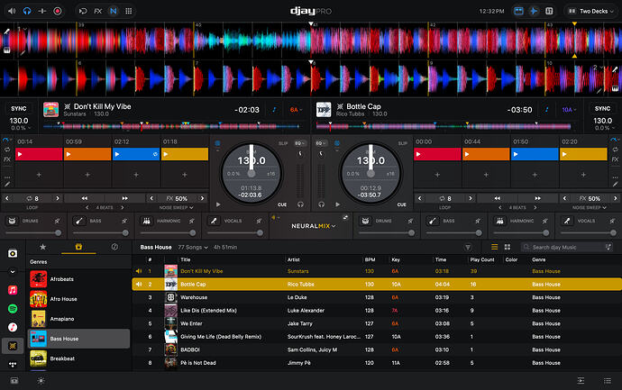Image resolution: width=622 pixels, height=390 pixels.
Task: Open left deck key 6A dropdown
Action: pos(296,110)
